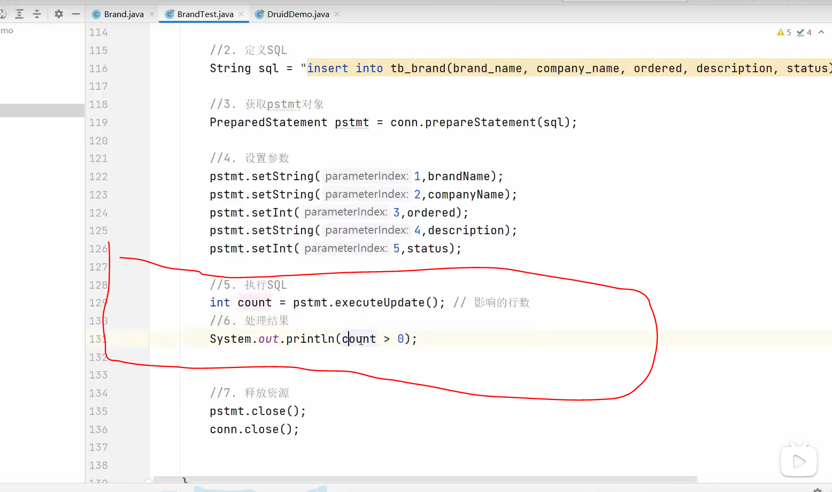
Task: Click line number 119 in gutter
Action: [x=98, y=122]
